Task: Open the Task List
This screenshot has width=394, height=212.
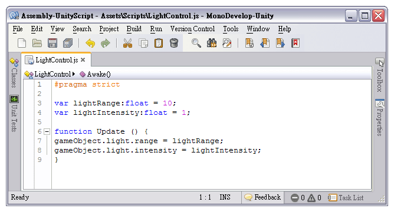Action: pos(346,198)
